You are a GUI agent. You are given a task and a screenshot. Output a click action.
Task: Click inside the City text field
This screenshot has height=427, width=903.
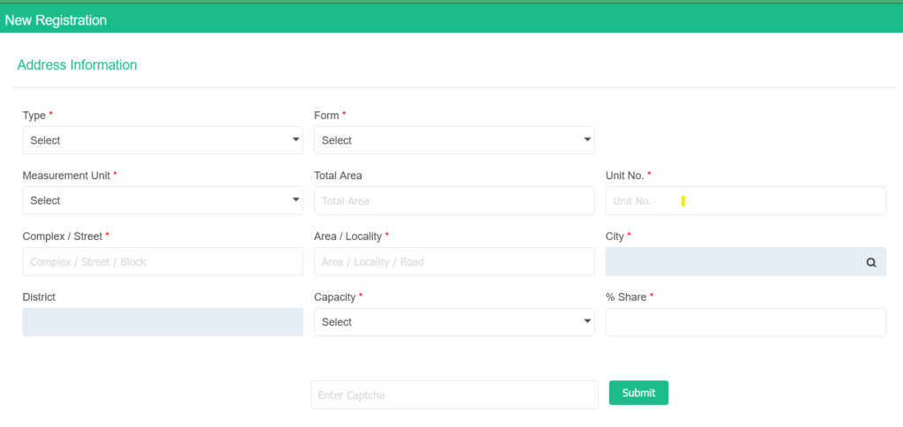coord(732,262)
